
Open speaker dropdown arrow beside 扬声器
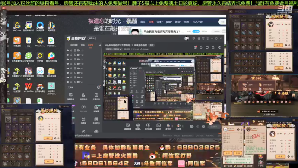point(183,126)
